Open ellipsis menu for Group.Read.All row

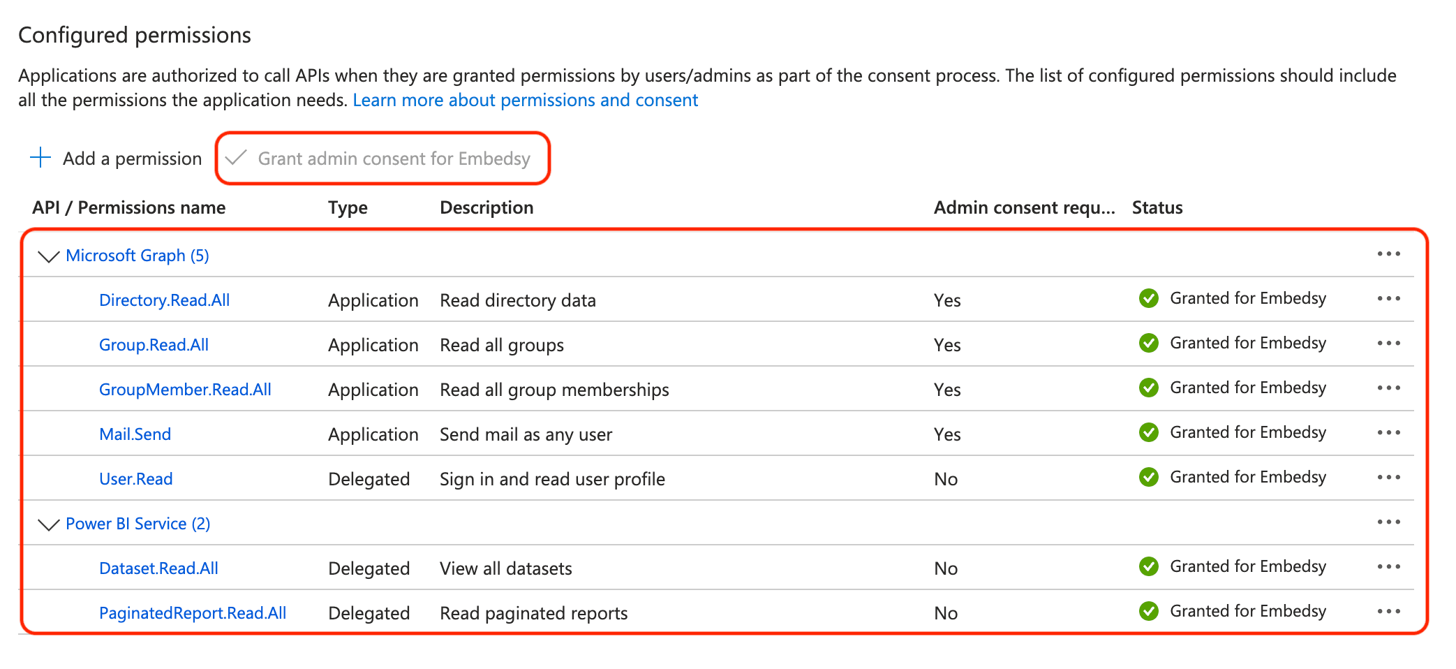tap(1388, 343)
